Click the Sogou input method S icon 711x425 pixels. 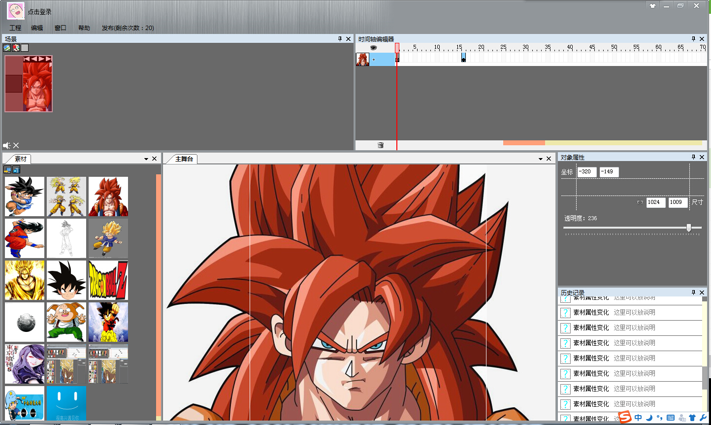[x=625, y=417]
